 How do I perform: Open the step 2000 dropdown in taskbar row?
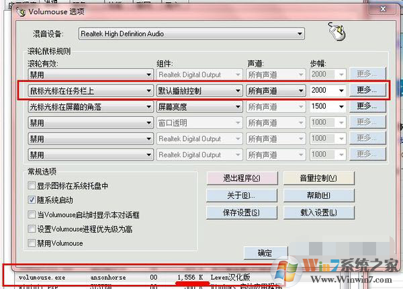coord(328,91)
